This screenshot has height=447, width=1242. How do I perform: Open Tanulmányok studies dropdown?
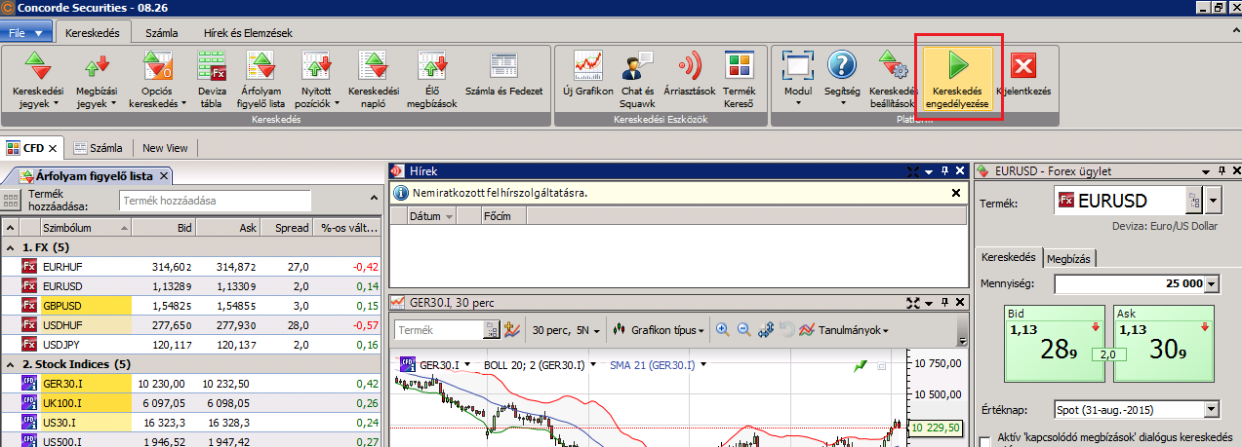pos(843,330)
